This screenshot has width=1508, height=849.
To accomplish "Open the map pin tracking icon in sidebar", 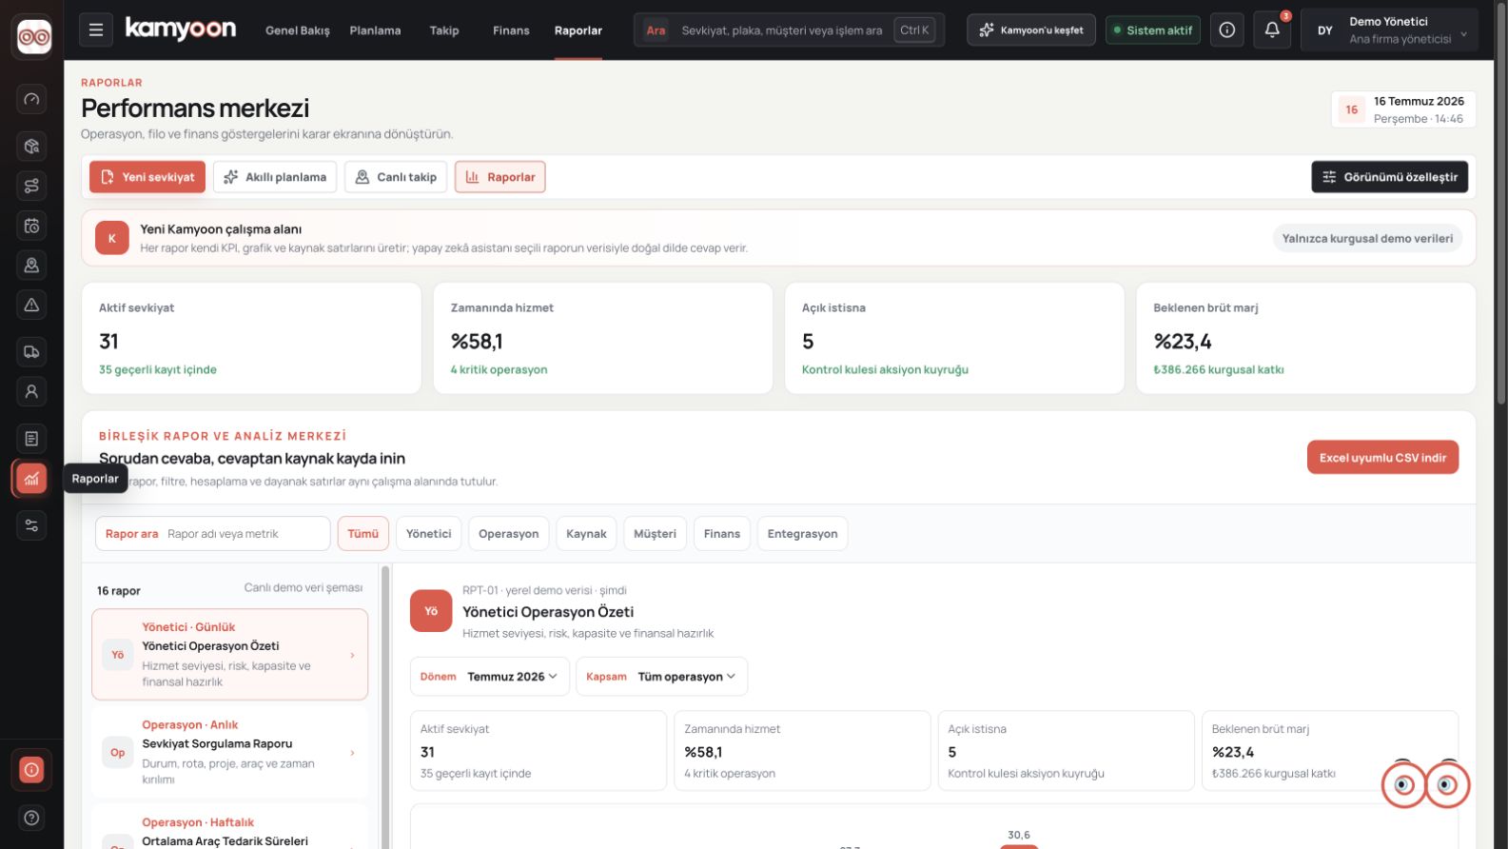I will (31, 266).
